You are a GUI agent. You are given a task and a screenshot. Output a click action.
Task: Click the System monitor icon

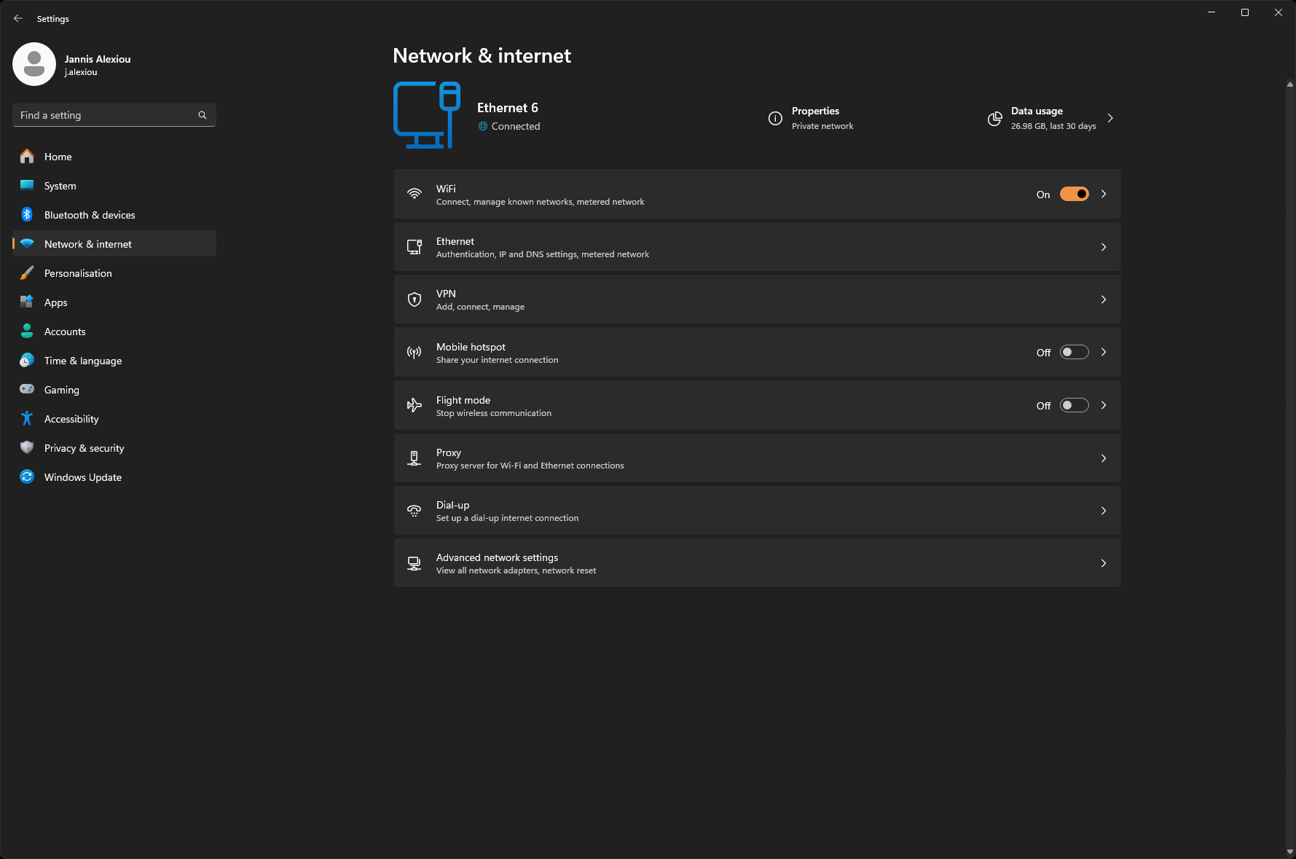pos(27,186)
